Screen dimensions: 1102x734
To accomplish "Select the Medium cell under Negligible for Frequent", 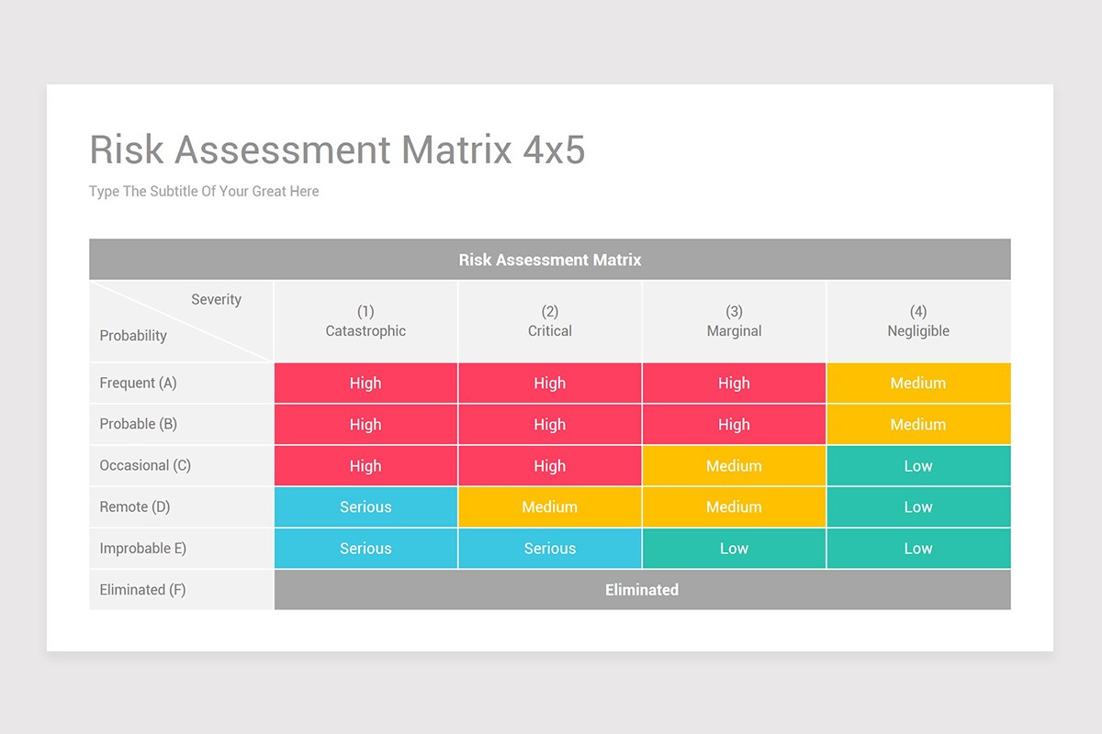I will point(918,383).
